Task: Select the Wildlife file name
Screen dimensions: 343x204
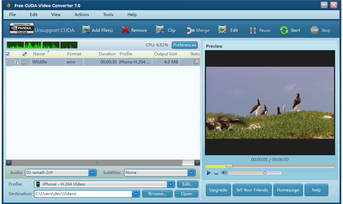Action: [40, 62]
